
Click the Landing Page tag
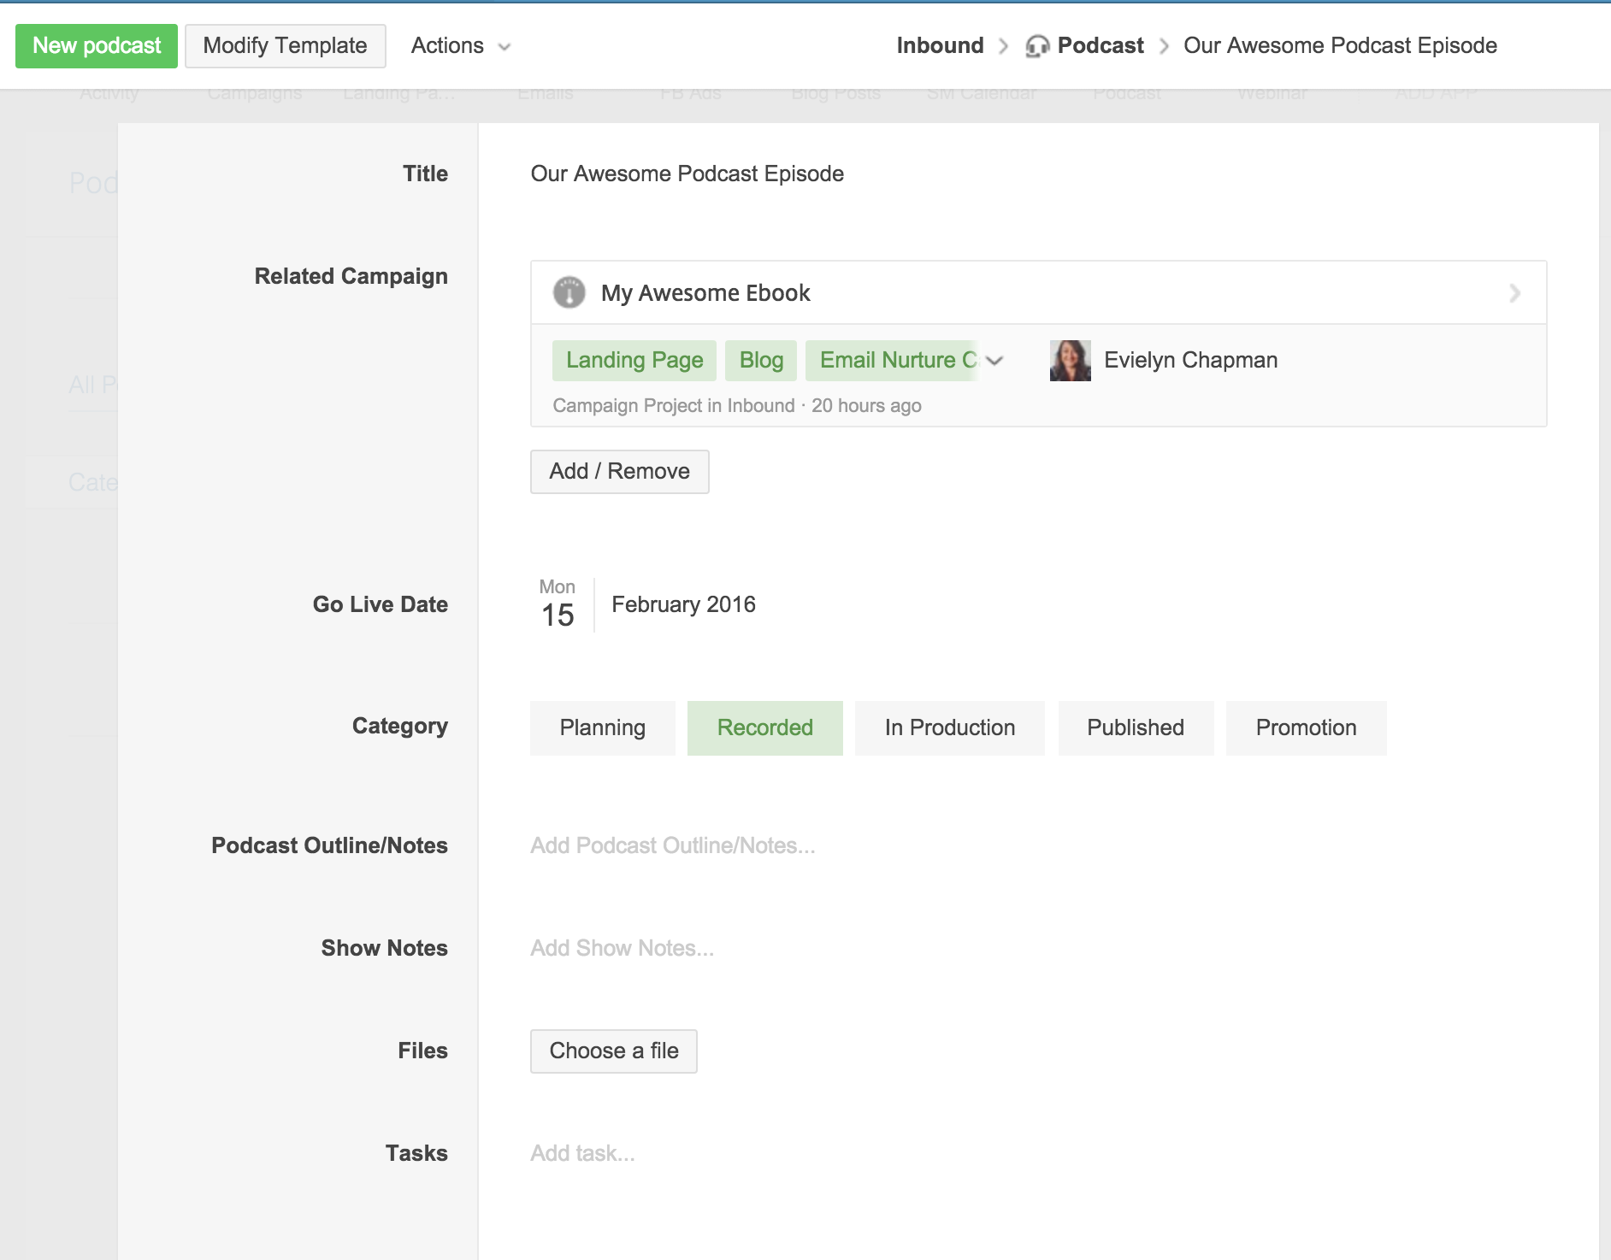point(634,360)
